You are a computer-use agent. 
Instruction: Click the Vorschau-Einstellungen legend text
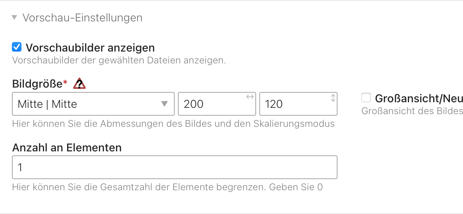pyautogui.click(x=82, y=18)
